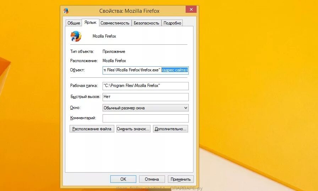
Task: Click the Сменить значок button
Action: pyautogui.click(x=133, y=129)
